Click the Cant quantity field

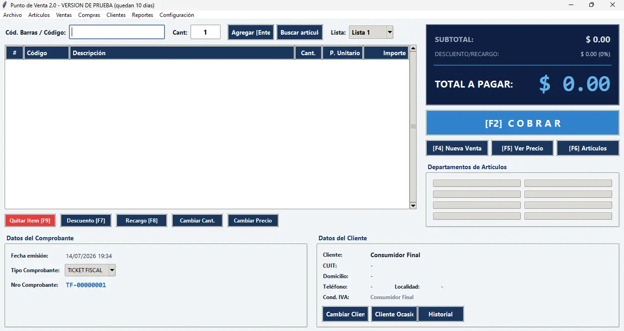pyautogui.click(x=206, y=32)
